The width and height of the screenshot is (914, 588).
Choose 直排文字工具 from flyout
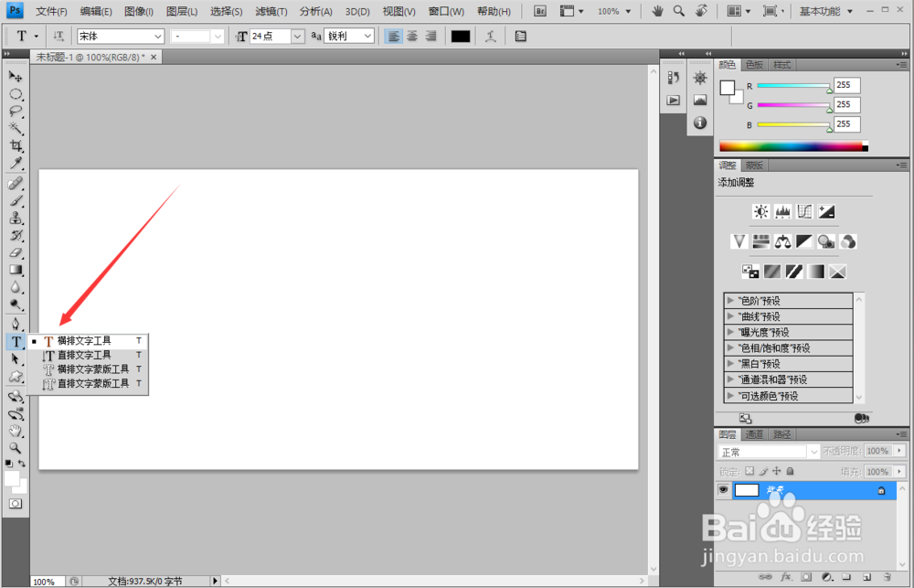88,355
